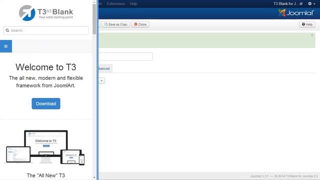
Task: Click into the Search field
Action: tap(46, 30)
